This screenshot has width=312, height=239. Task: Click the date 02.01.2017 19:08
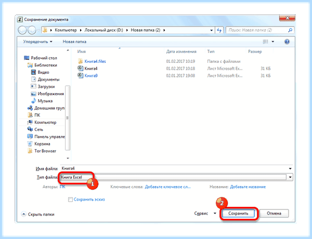[180, 75]
